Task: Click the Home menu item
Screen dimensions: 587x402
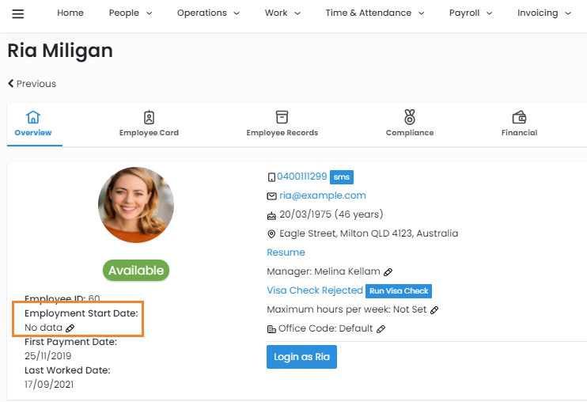Action: pos(70,13)
